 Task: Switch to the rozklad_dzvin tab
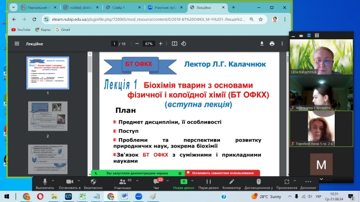(81, 7)
